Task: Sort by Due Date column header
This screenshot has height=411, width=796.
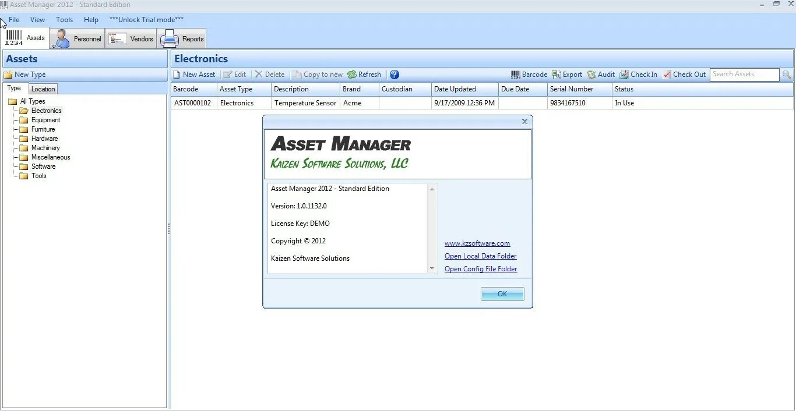Action: click(523, 89)
